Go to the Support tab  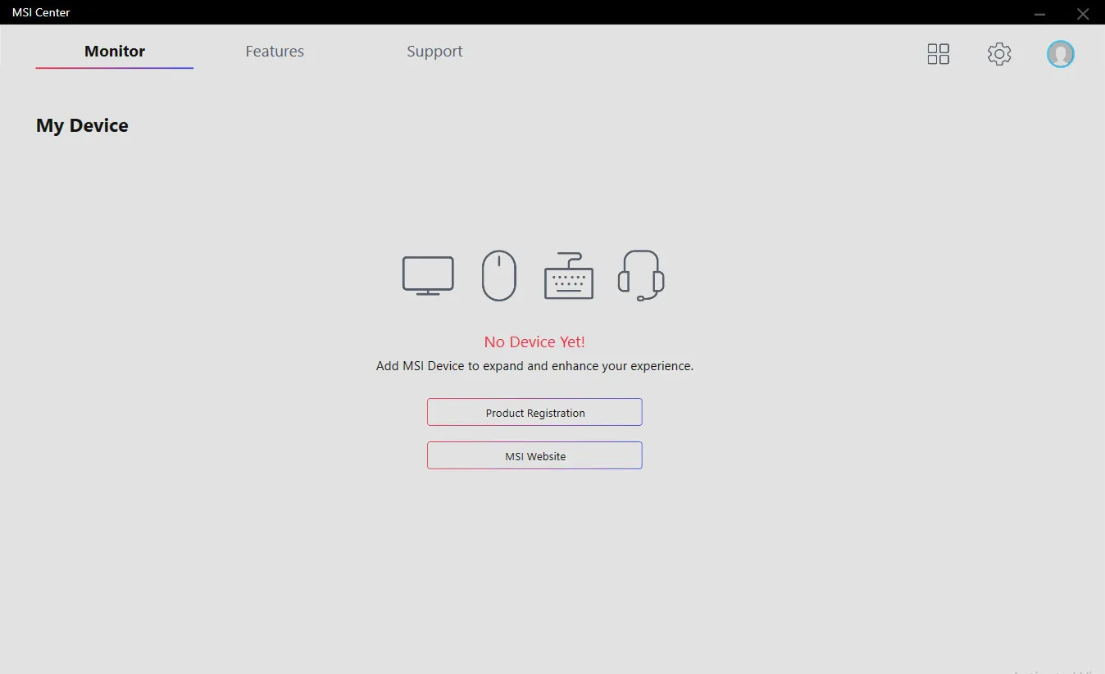(434, 51)
